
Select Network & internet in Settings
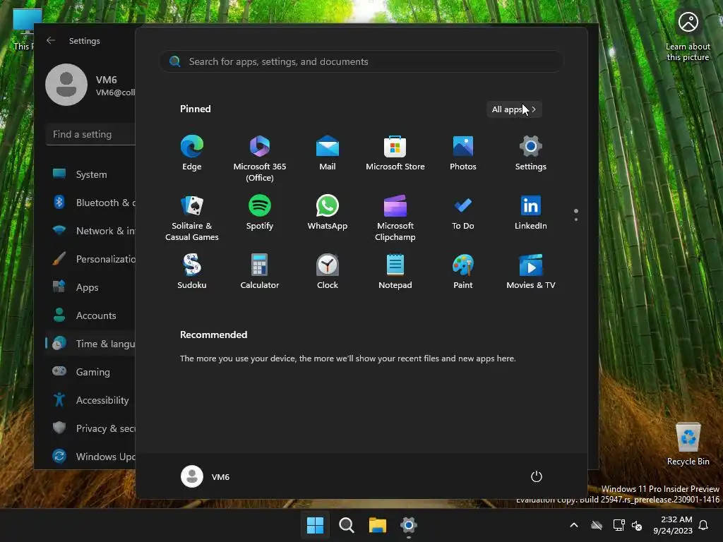tap(91, 231)
